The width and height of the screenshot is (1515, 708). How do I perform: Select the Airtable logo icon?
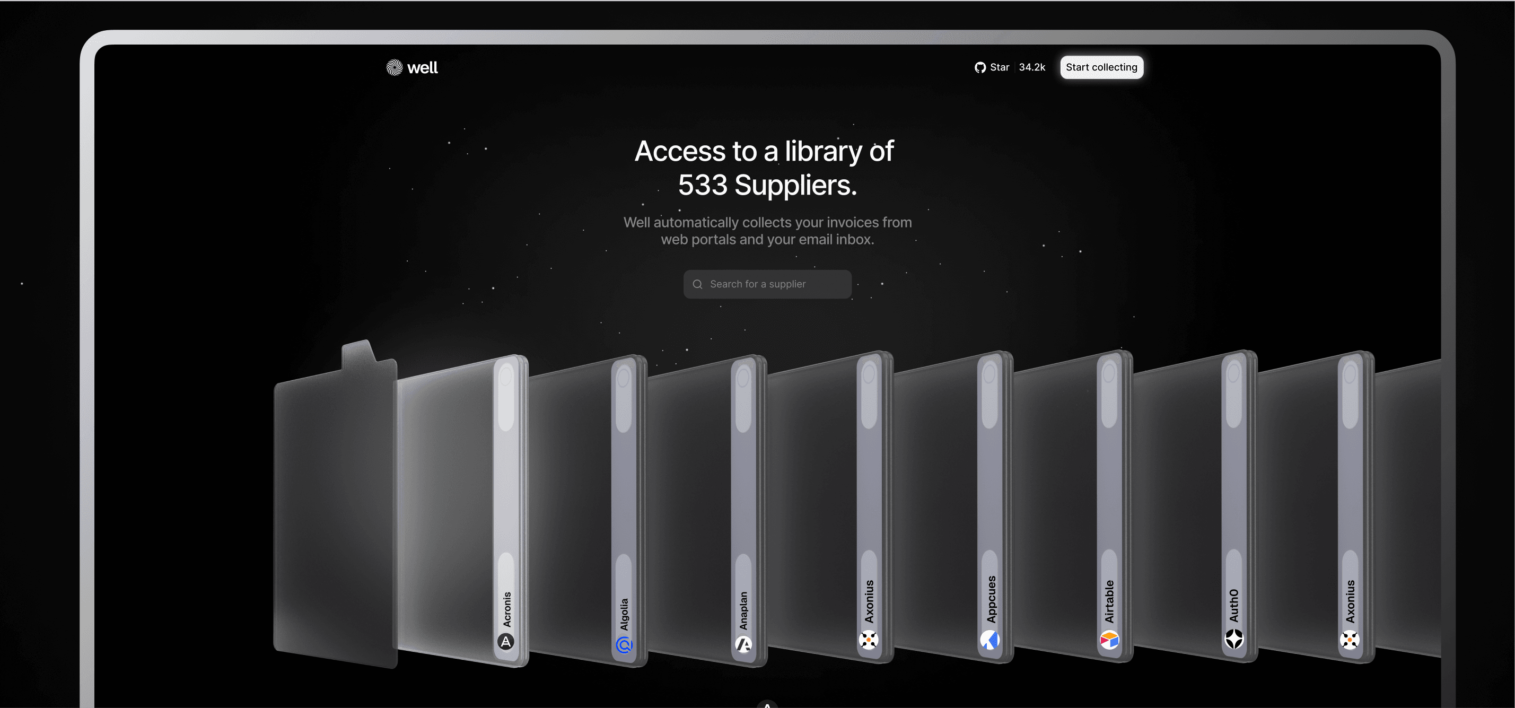point(1109,640)
